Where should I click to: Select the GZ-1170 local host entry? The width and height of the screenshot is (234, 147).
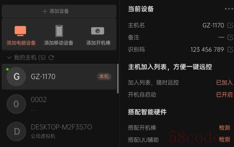[x=59, y=76]
